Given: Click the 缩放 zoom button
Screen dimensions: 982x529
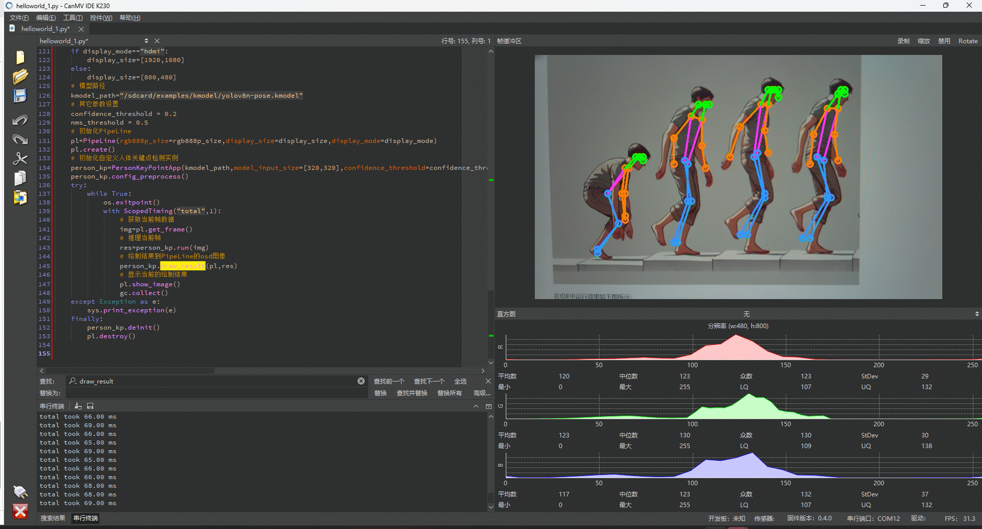Looking at the screenshot, I should coord(923,41).
